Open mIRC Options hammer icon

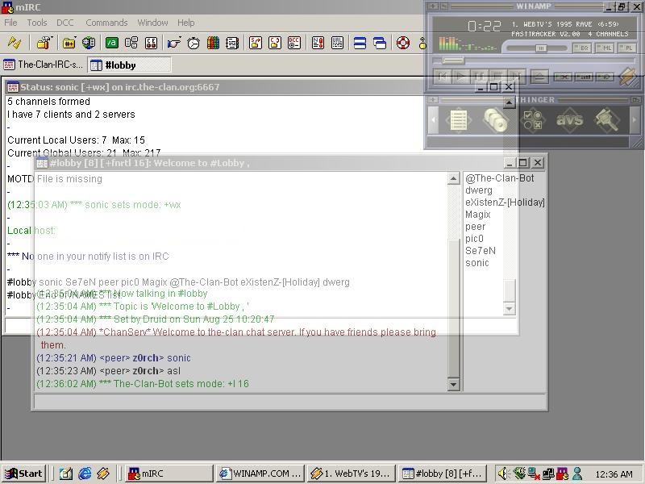[44, 43]
